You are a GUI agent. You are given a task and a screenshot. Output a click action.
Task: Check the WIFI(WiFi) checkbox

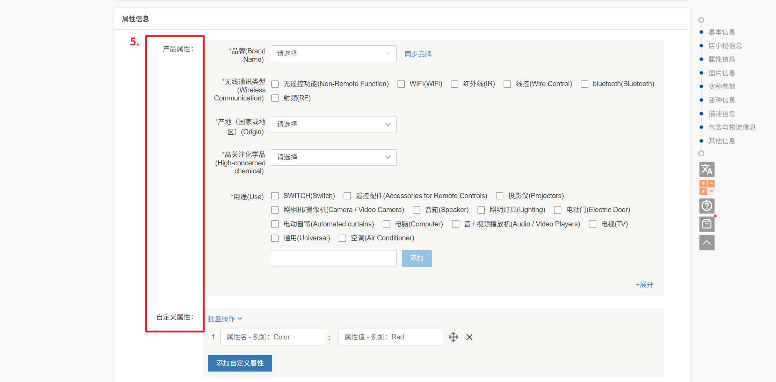pyautogui.click(x=401, y=84)
